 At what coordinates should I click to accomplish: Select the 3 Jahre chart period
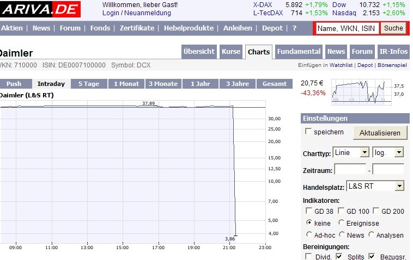238,84
